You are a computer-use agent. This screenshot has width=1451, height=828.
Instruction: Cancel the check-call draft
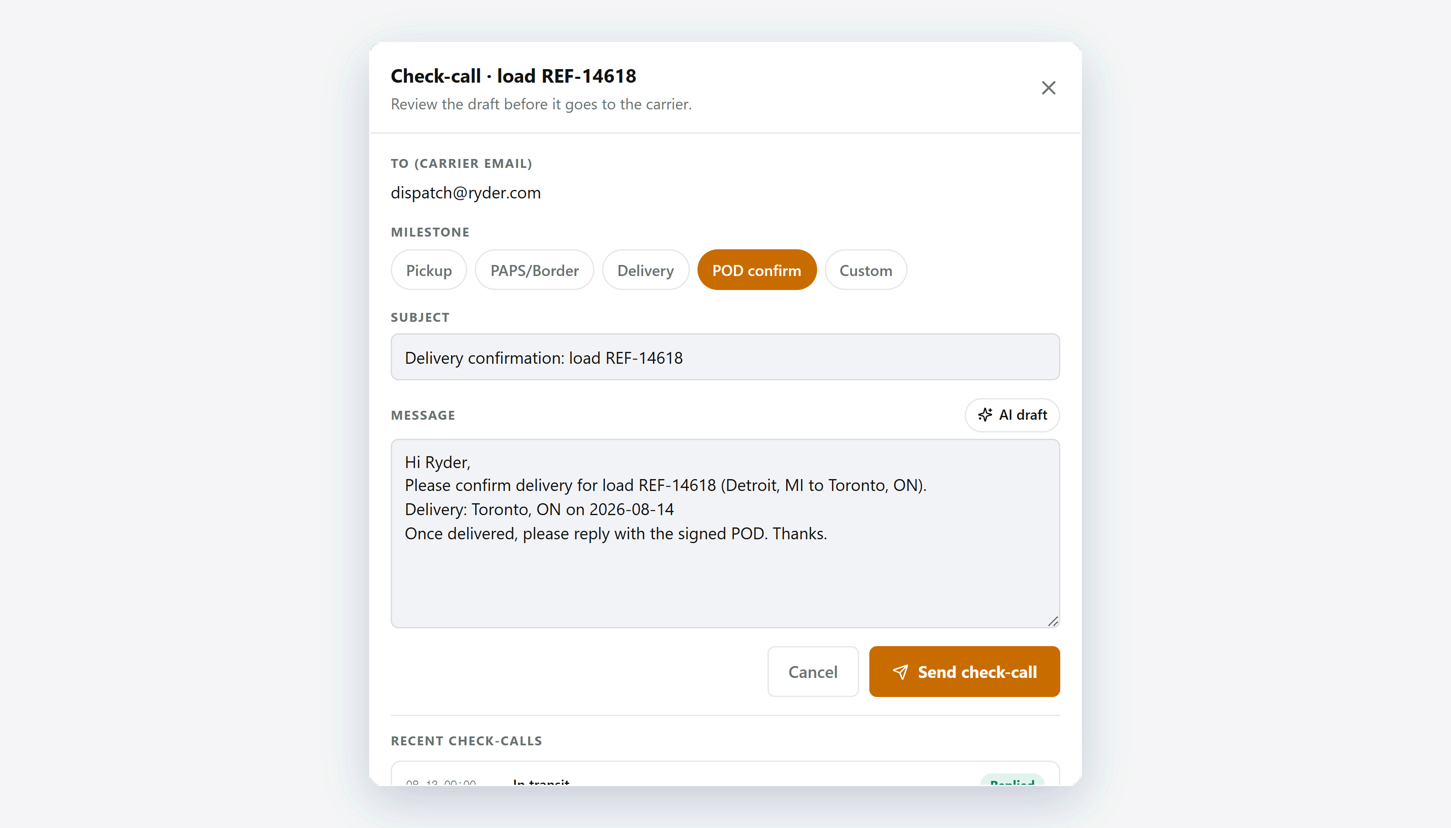pyautogui.click(x=812, y=672)
